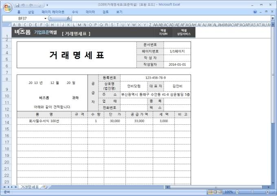Jump to first sheet with tab navigation arrow
The height and width of the screenshot is (196, 277).
[4, 187]
